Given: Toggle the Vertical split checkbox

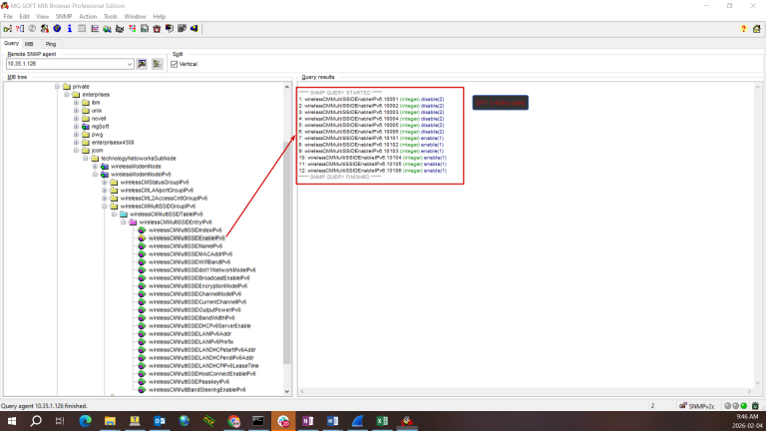Looking at the screenshot, I should click(x=175, y=64).
